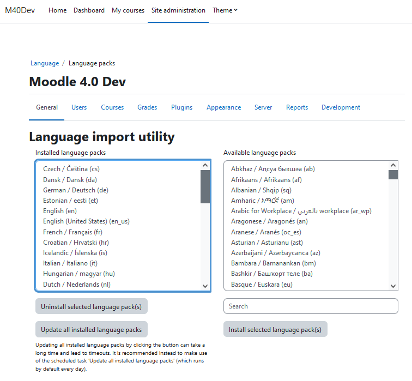Open the Grades administration tab

click(147, 107)
